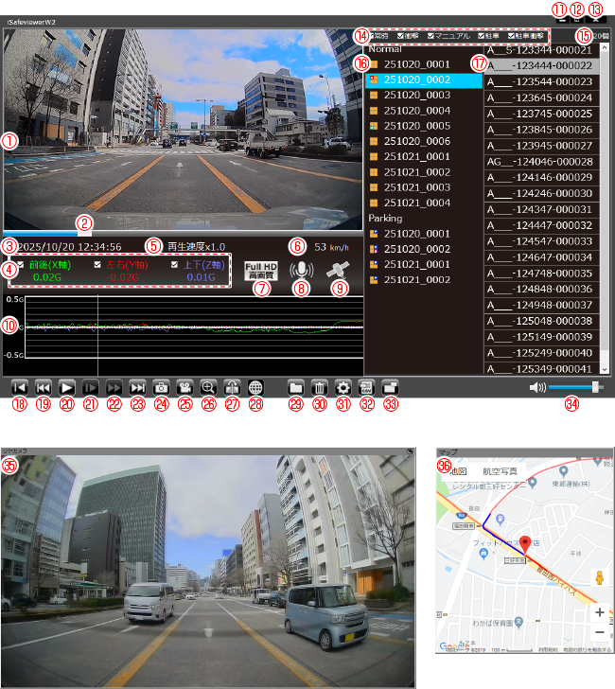Click the trash delete icon
This screenshot has width=615, height=689.
pyautogui.click(x=320, y=388)
